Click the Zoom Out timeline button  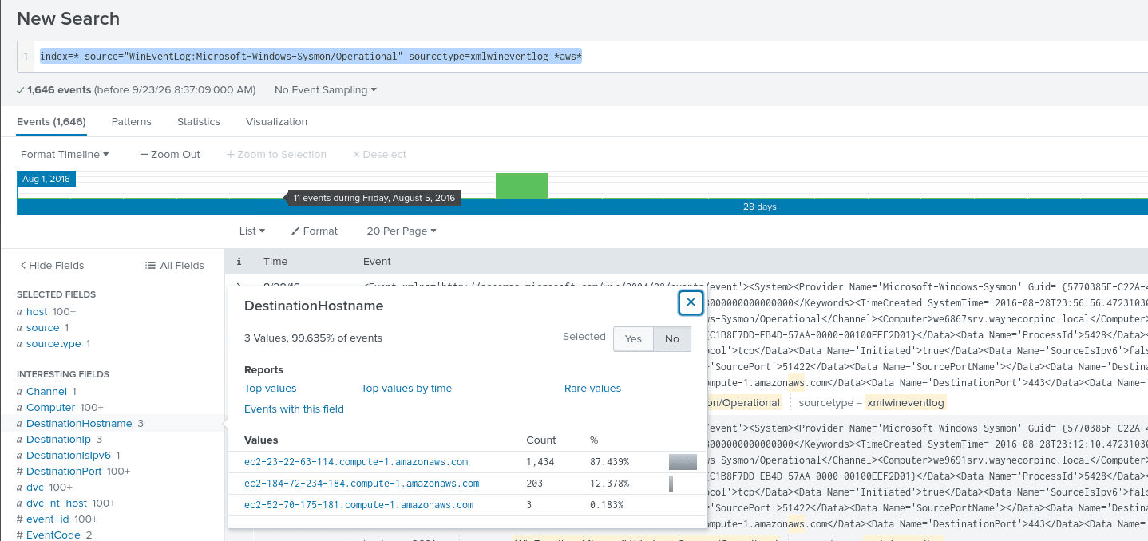click(170, 154)
